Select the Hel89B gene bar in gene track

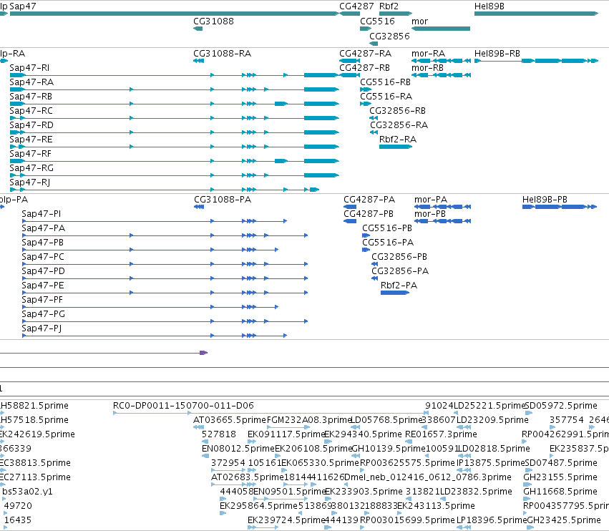point(537,14)
